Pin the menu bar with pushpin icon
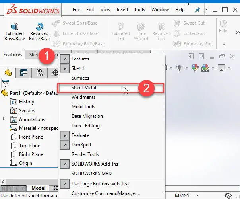Viewport: 240px width, 199px height. [197, 10]
